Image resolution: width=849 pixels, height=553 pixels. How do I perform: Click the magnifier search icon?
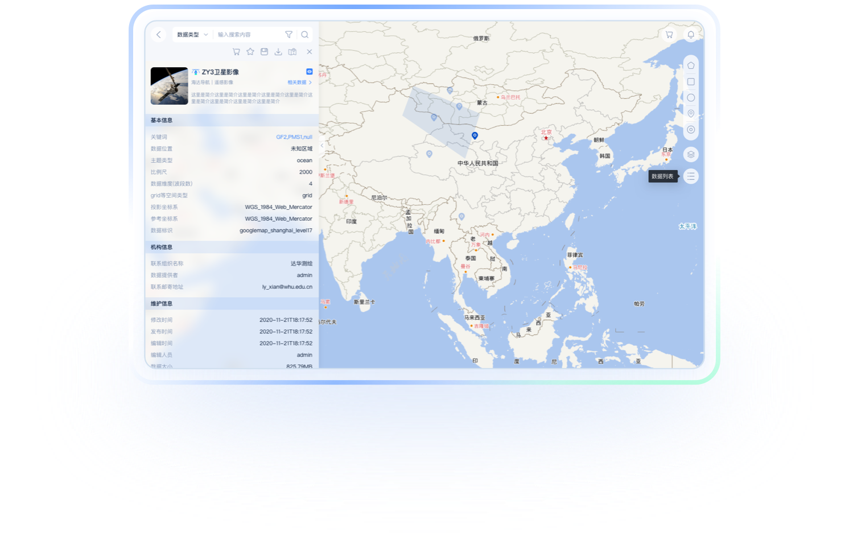[x=305, y=35]
